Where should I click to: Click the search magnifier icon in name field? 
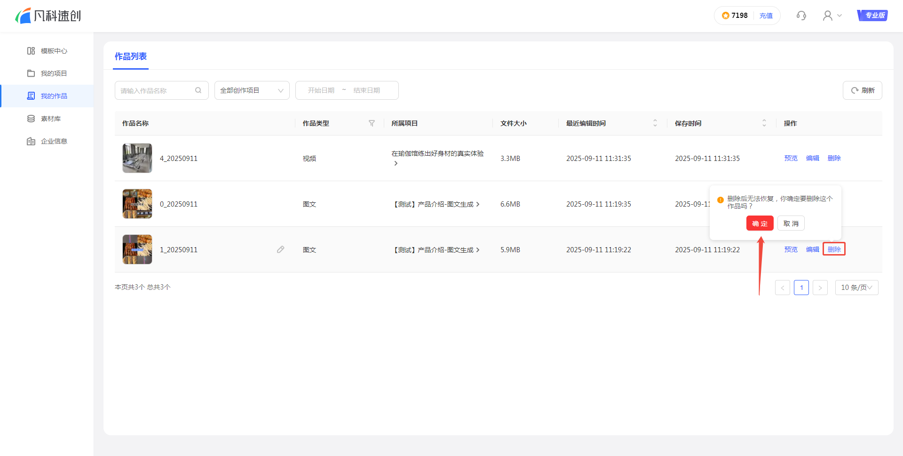click(x=198, y=90)
